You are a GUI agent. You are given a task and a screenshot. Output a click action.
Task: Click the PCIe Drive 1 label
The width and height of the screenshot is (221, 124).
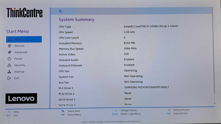[66, 94]
